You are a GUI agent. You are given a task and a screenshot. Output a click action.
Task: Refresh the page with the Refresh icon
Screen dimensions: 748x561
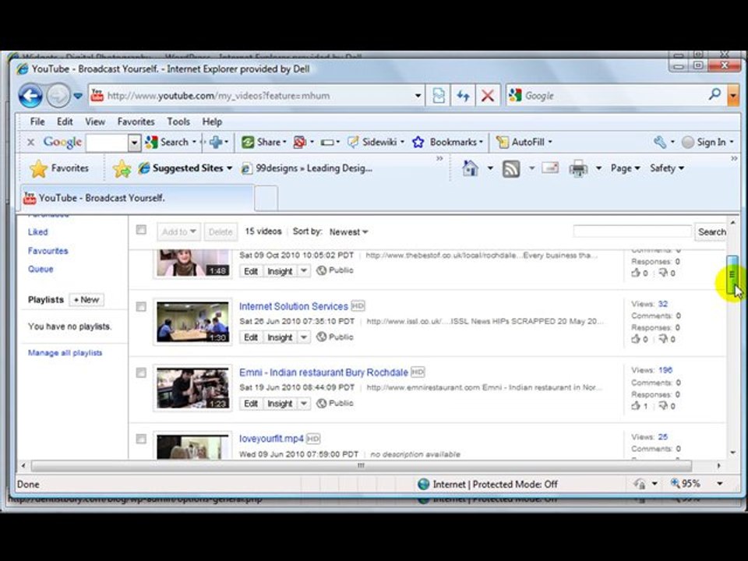point(463,96)
